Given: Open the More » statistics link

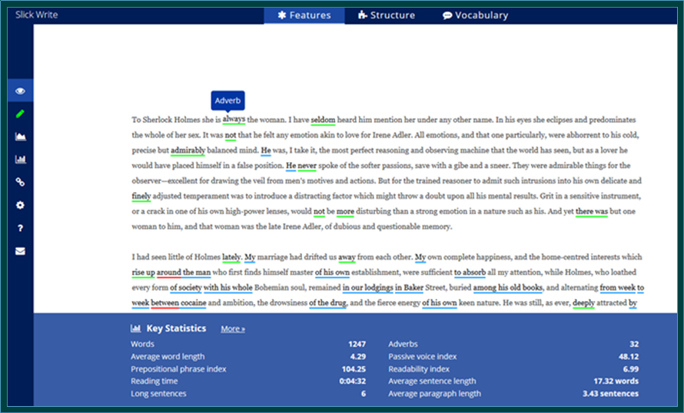Looking at the screenshot, I should click(233, 329).
